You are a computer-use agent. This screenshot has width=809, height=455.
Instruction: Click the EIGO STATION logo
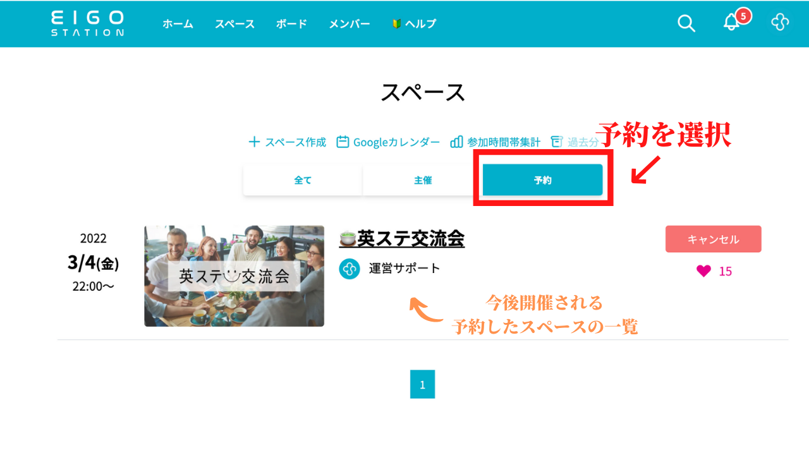tap(87, 23)
